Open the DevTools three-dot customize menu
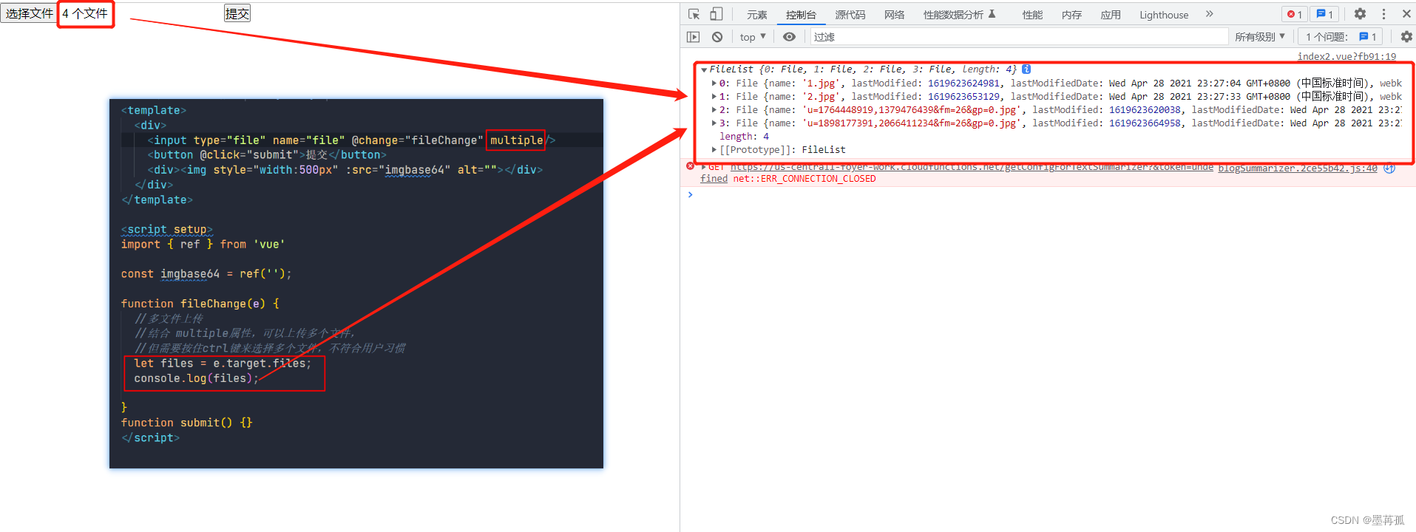This screenshot has width=1416, height=532. coord(1383,14)
